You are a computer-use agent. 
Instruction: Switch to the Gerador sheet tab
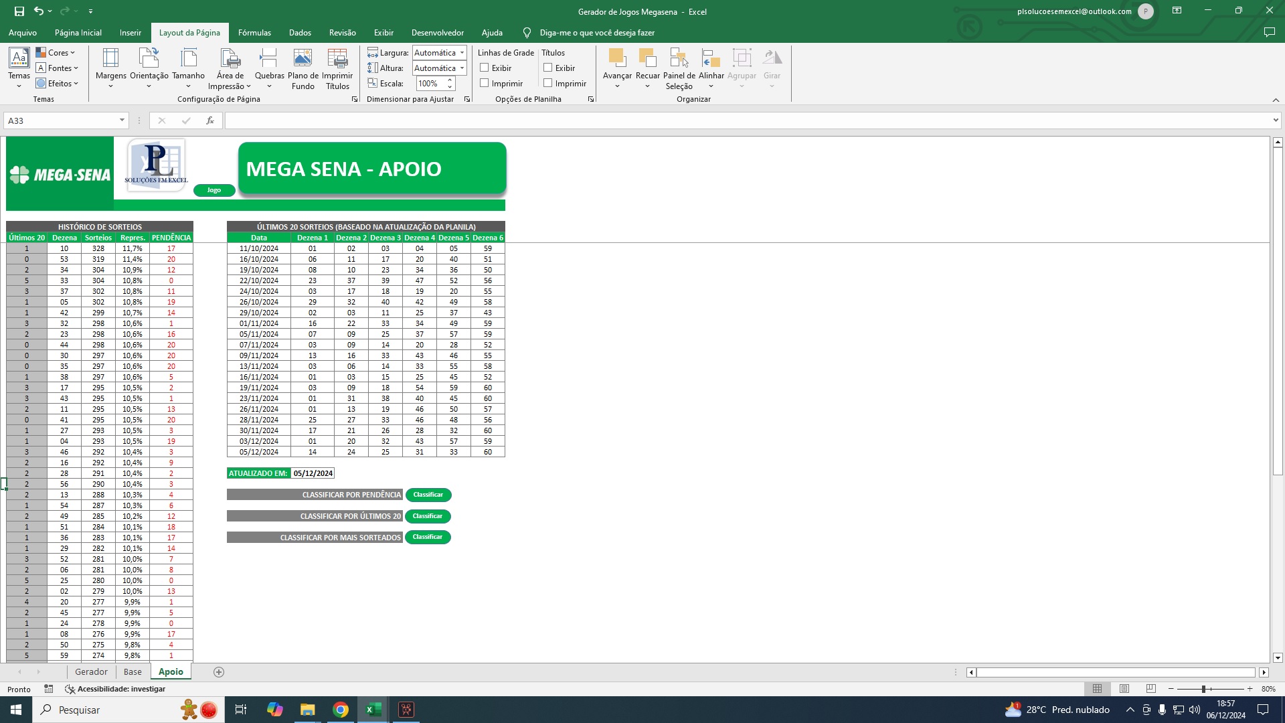(91, 672)
